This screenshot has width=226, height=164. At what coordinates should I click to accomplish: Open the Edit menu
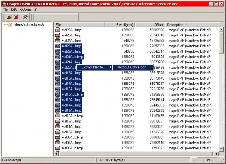click(x=14, y=9)
